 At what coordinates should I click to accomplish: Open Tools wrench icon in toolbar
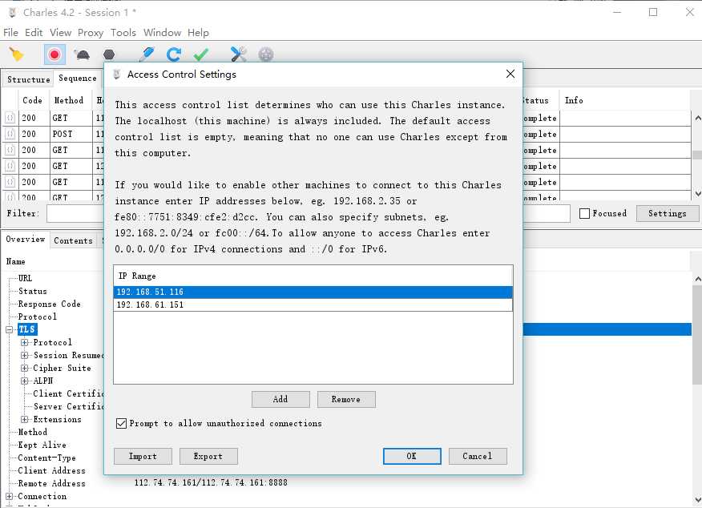[x=238, y=54]
